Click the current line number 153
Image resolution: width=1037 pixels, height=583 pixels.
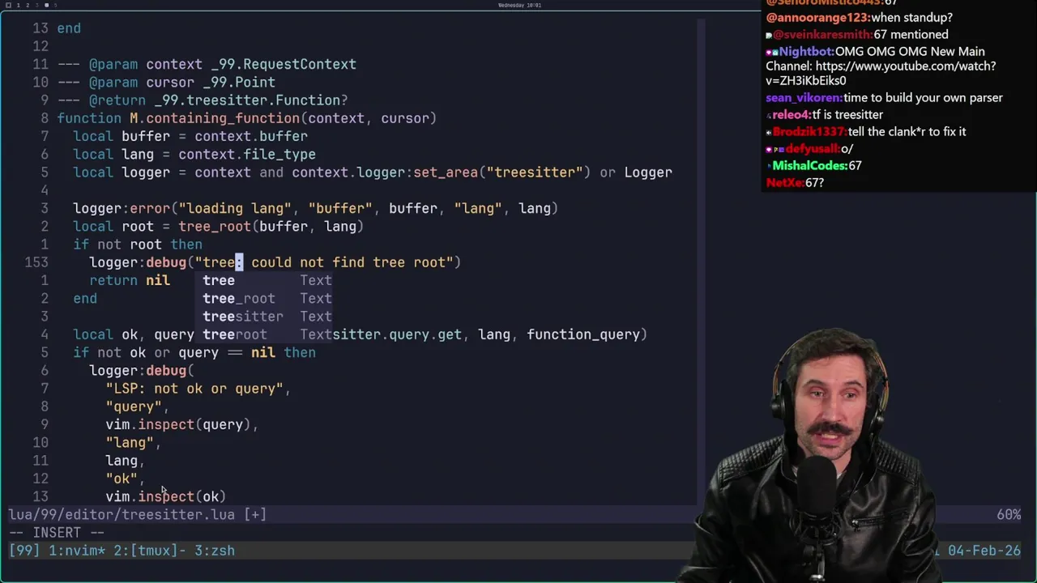click(x=36, y=262)
